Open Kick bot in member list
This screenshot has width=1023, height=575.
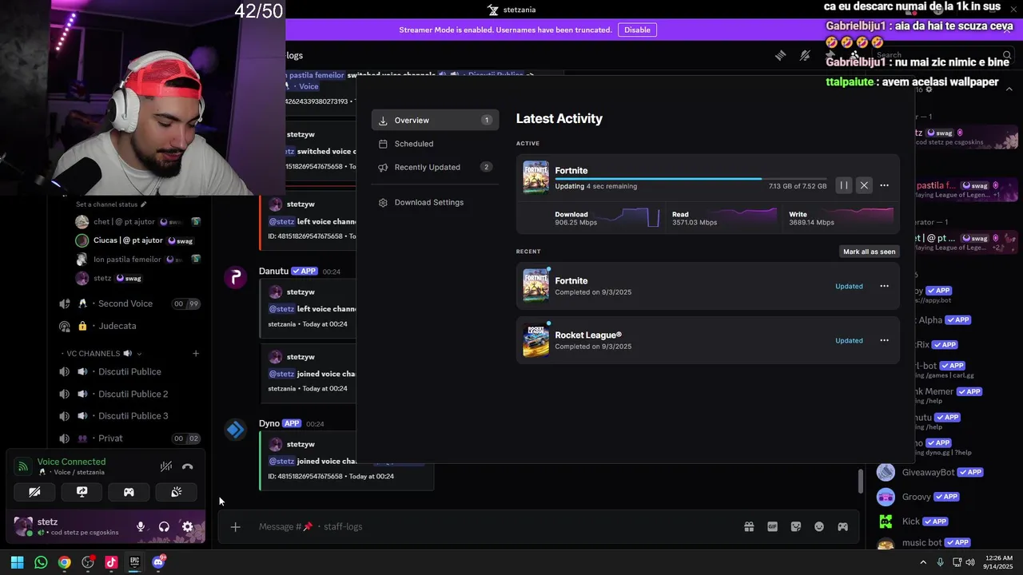coord(941,521)
